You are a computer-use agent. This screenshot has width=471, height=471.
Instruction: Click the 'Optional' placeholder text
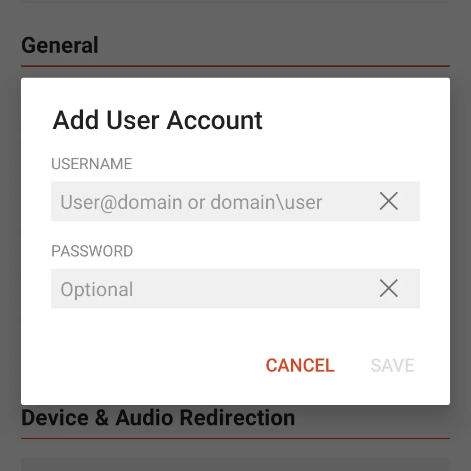[97, 289]
